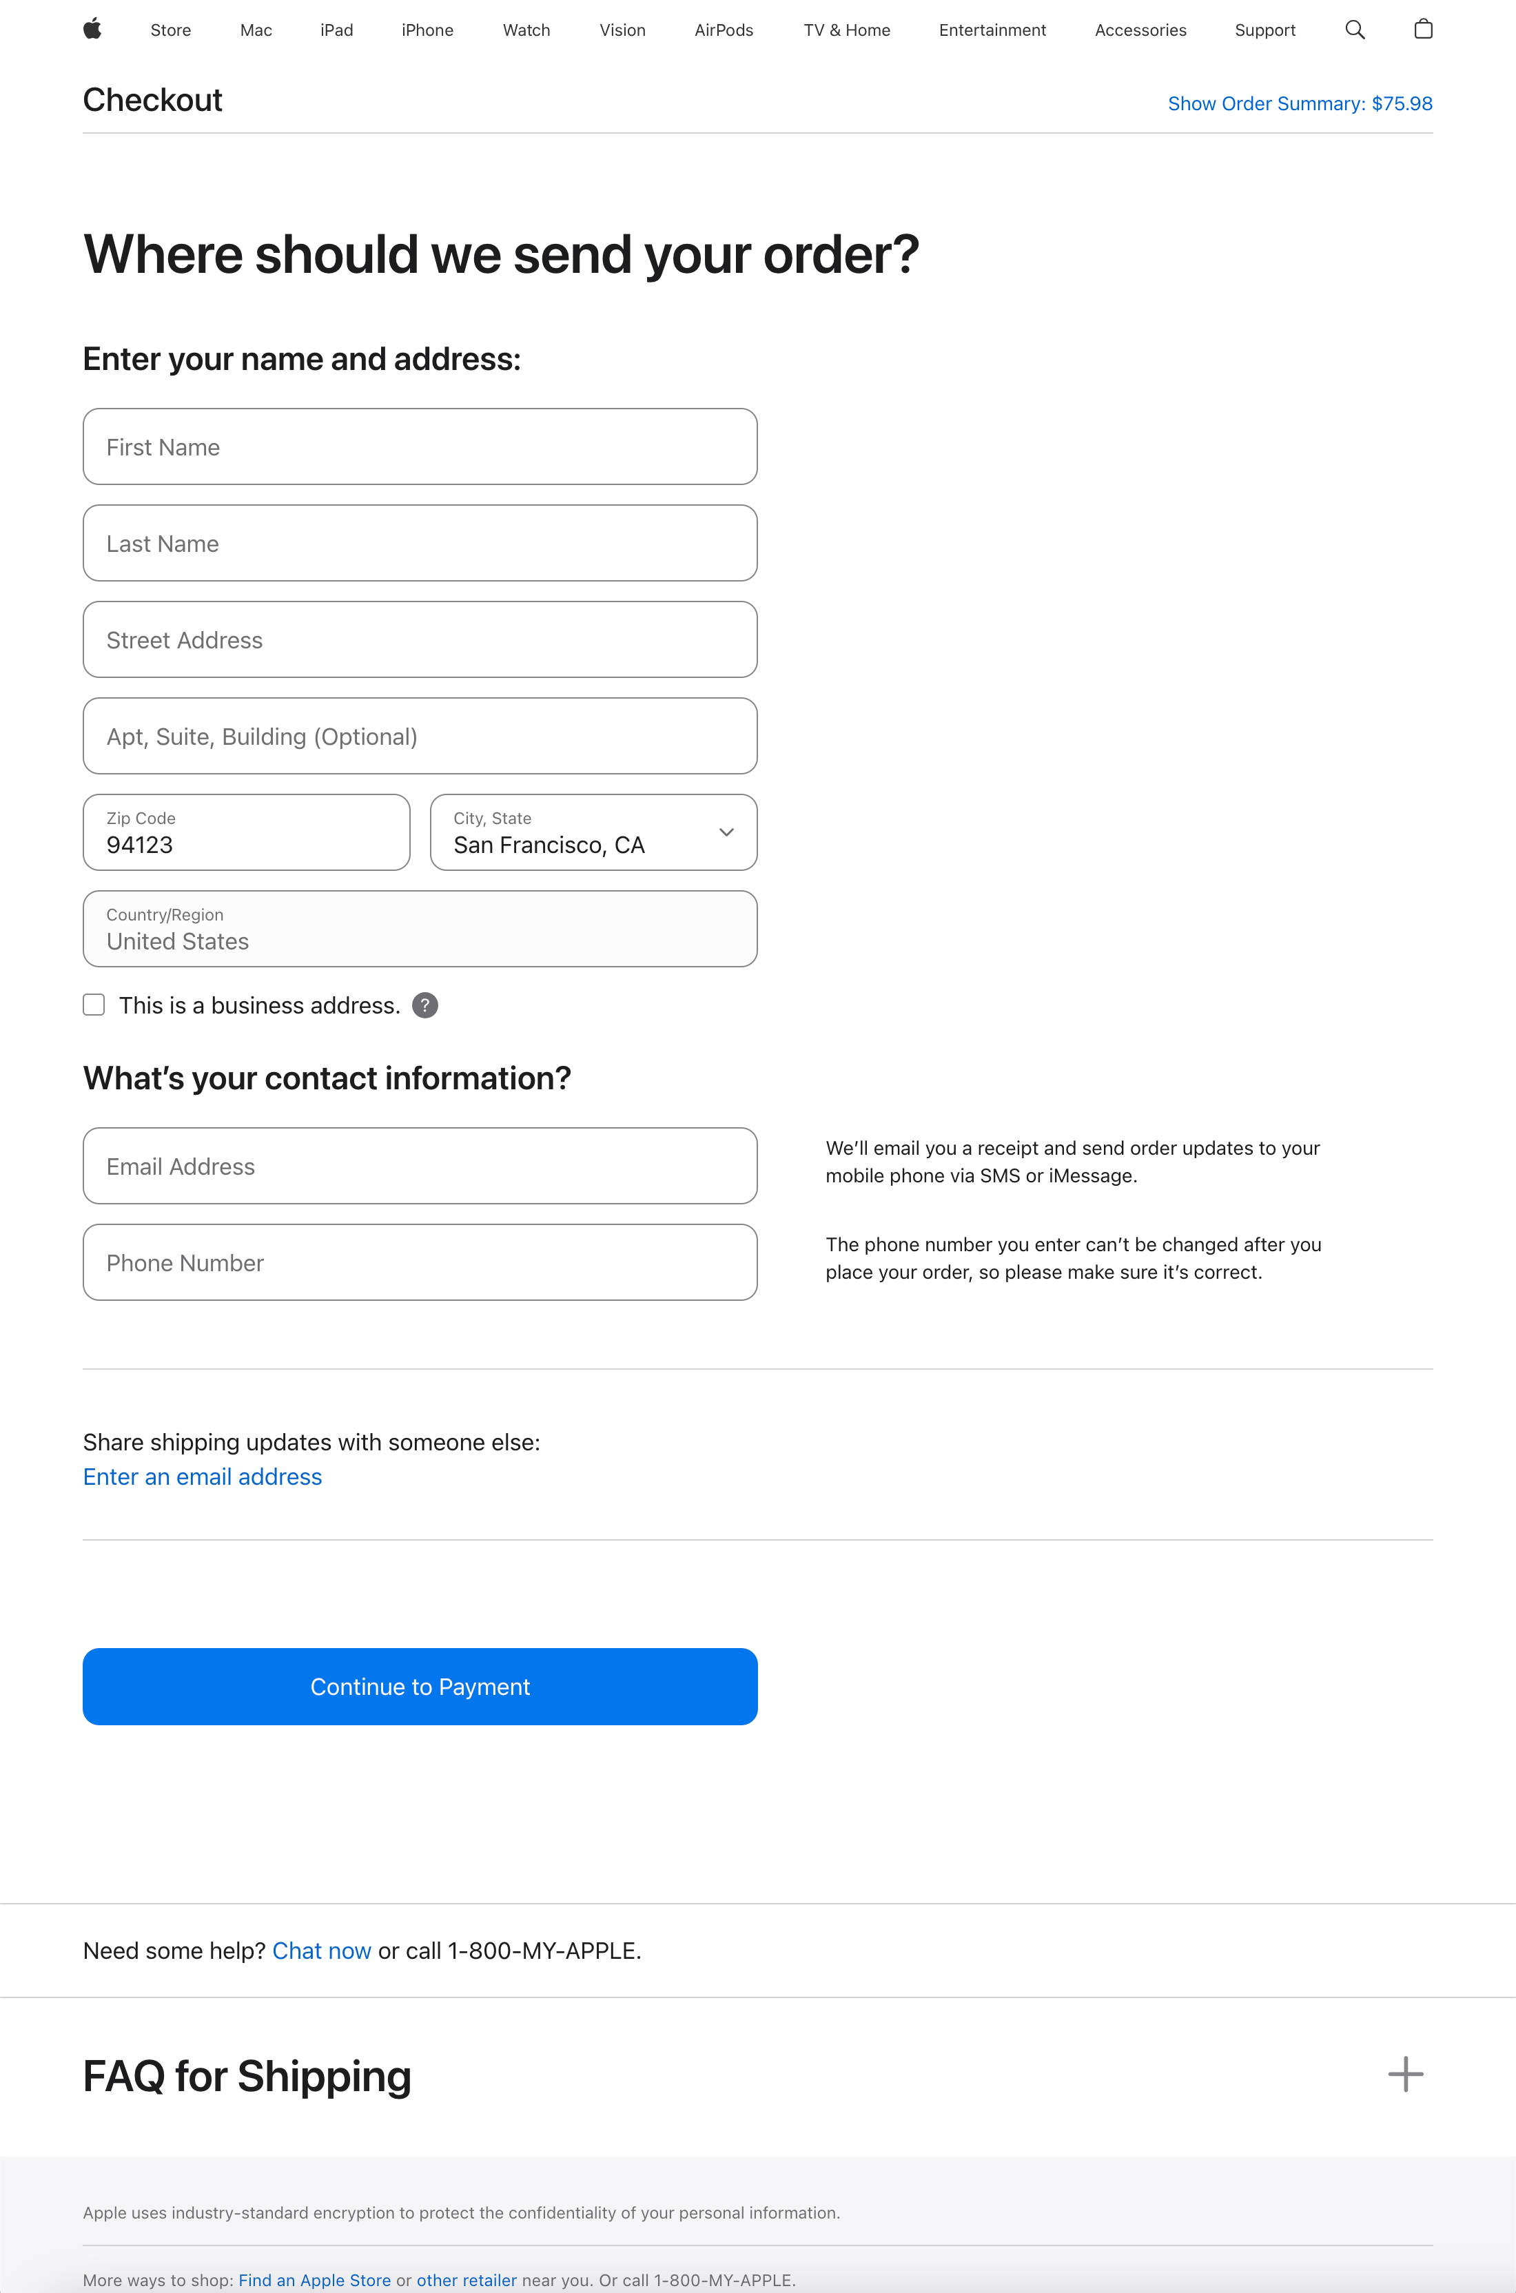Open the Mac menu item
1516x2293 pixels.
pos(255,30)
